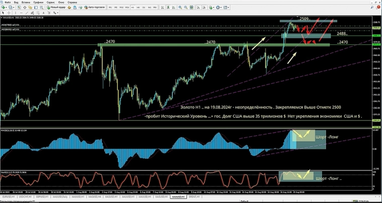Select the H1 timeframe button
This screenshot has height=203, width=382.
pos(133,7)
